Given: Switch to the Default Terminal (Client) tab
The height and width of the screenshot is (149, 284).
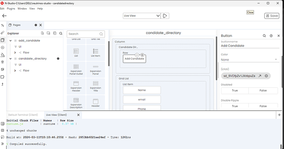Looking at the screenshot, I should (x=23, y=115).
